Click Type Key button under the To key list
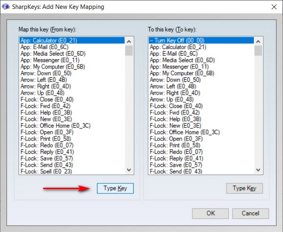This screenshot has height=232, width=283. [245, 188]
